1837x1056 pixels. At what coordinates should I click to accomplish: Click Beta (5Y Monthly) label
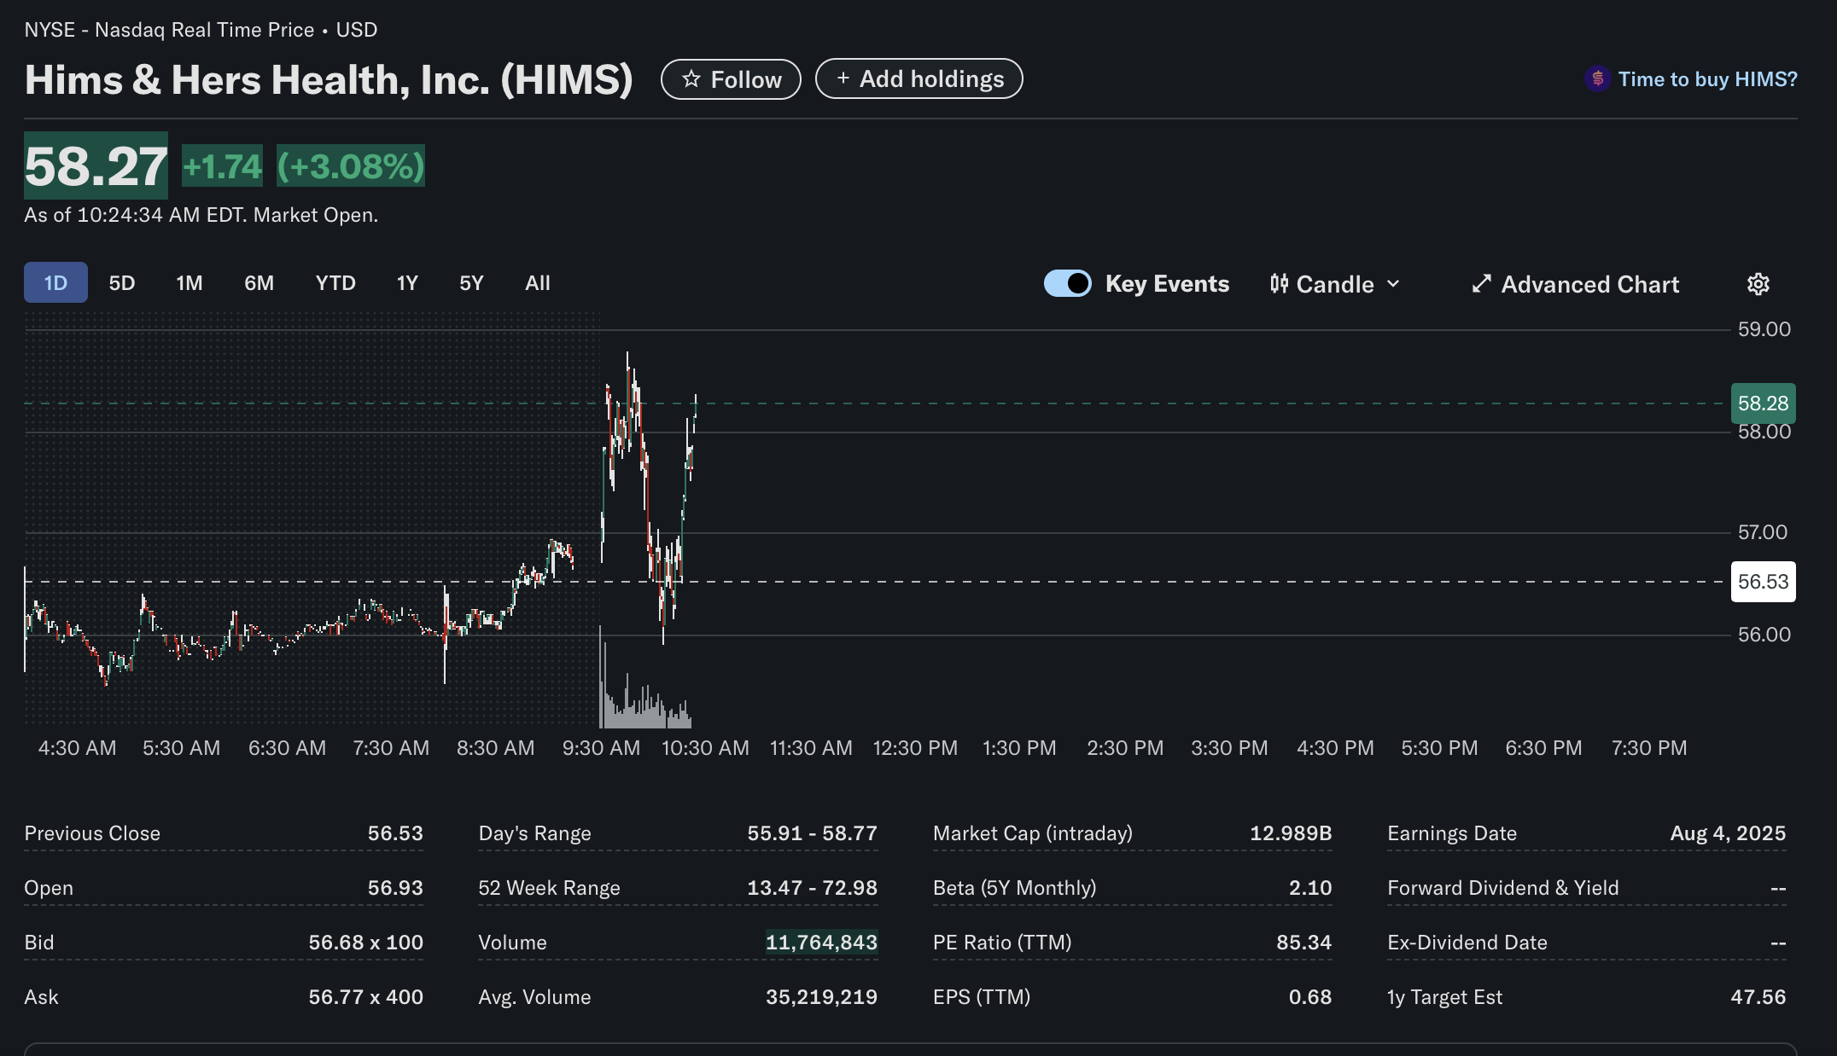[1014, 888]
